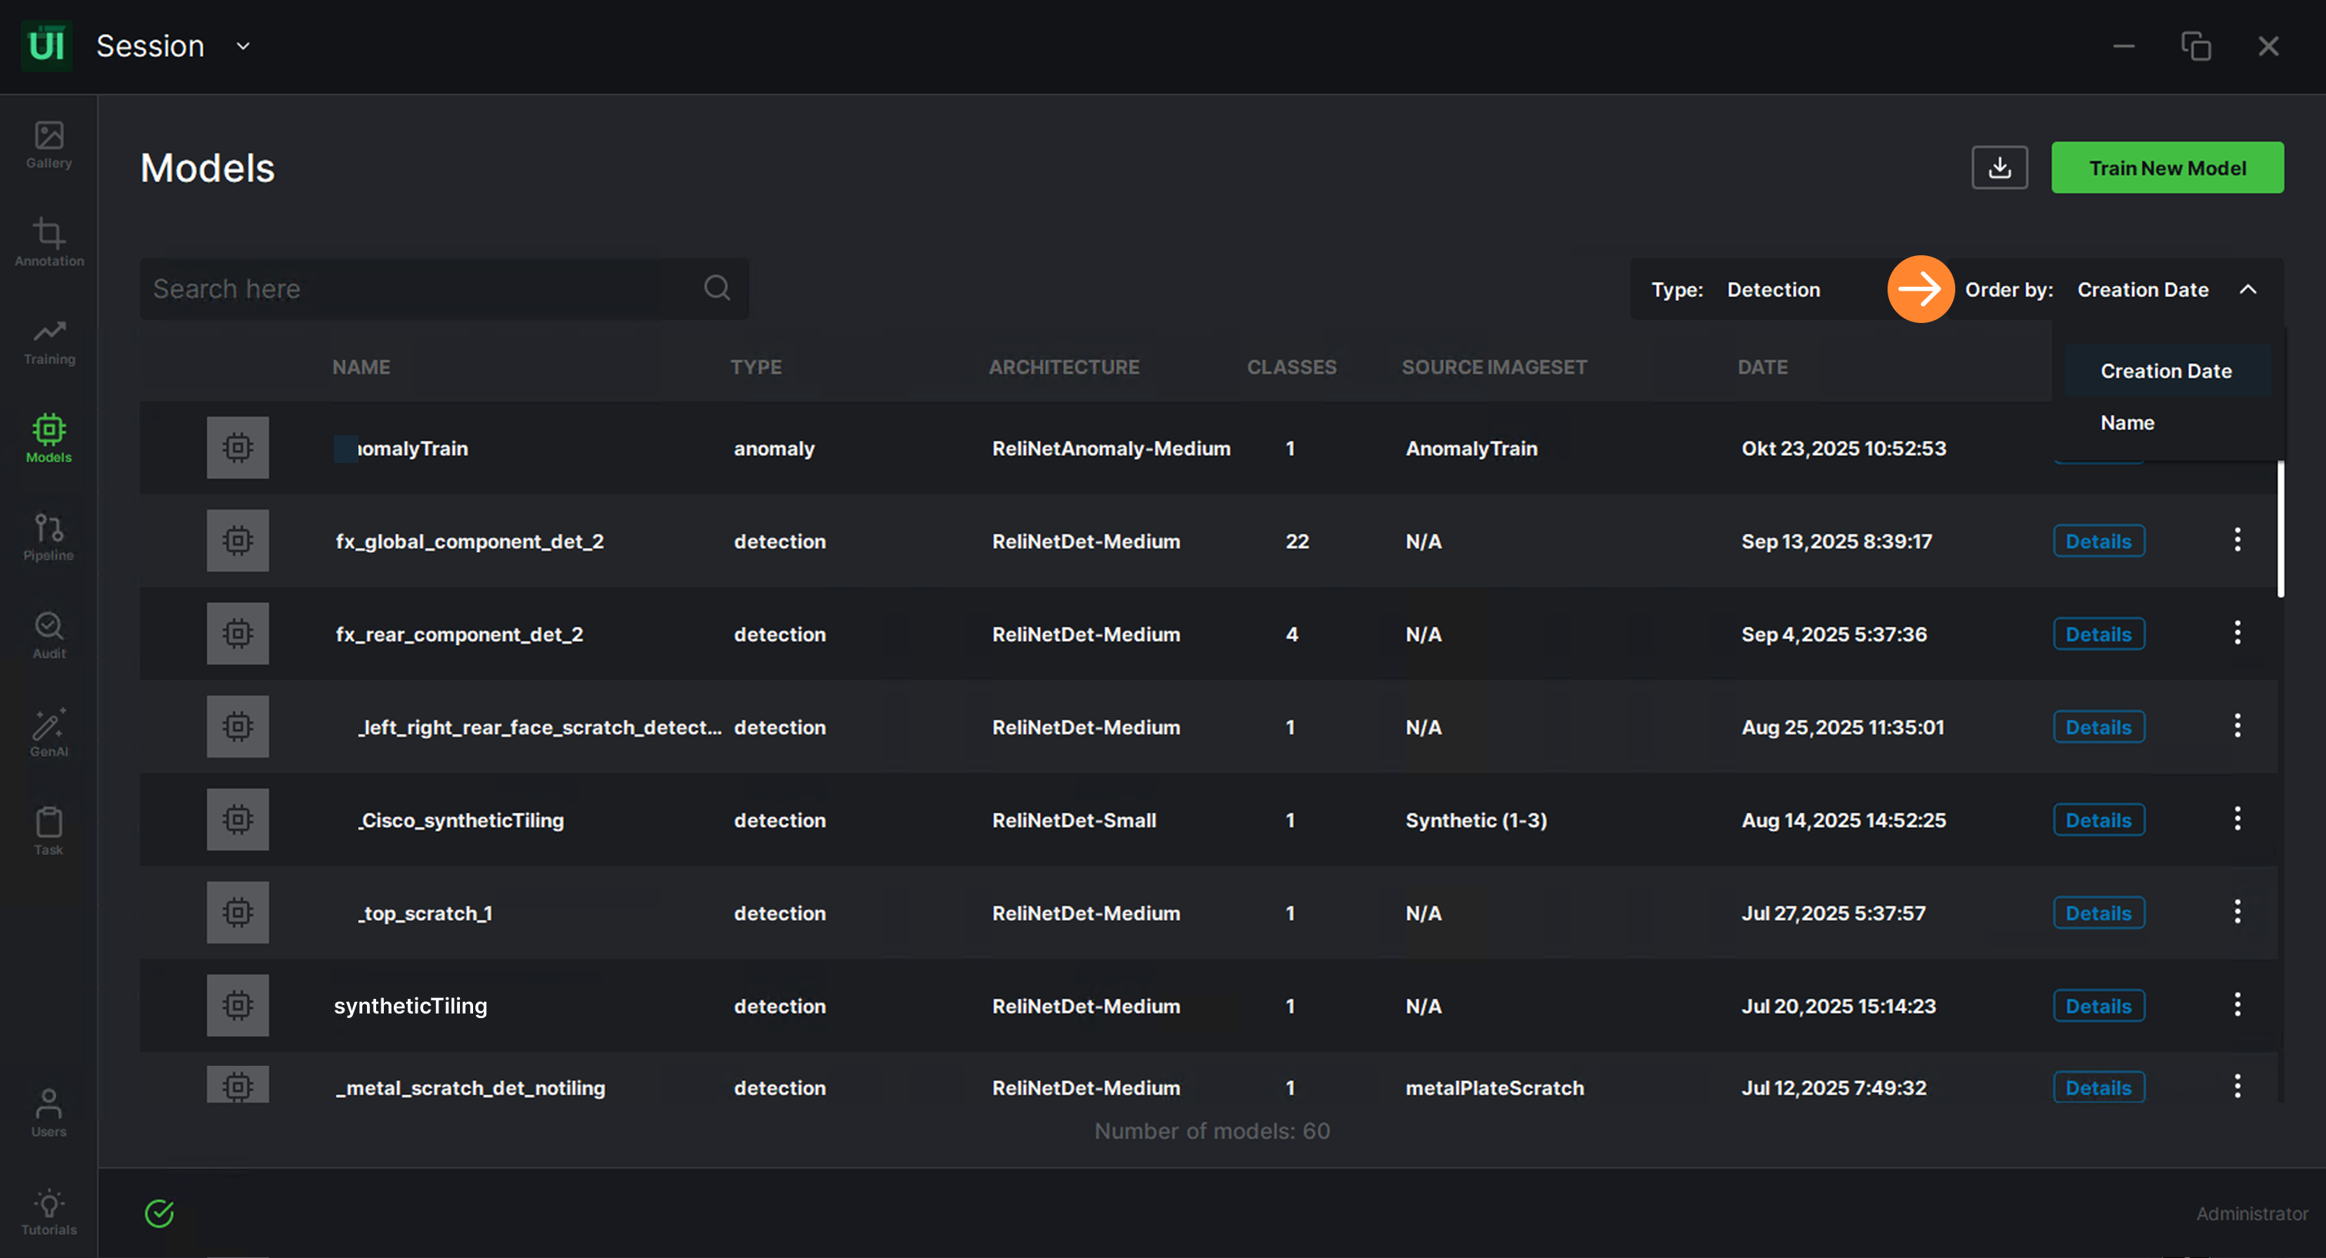This screenshot has width=2326, height=1258.
Task: Open the Task clipboard icon
Action: 48,830
